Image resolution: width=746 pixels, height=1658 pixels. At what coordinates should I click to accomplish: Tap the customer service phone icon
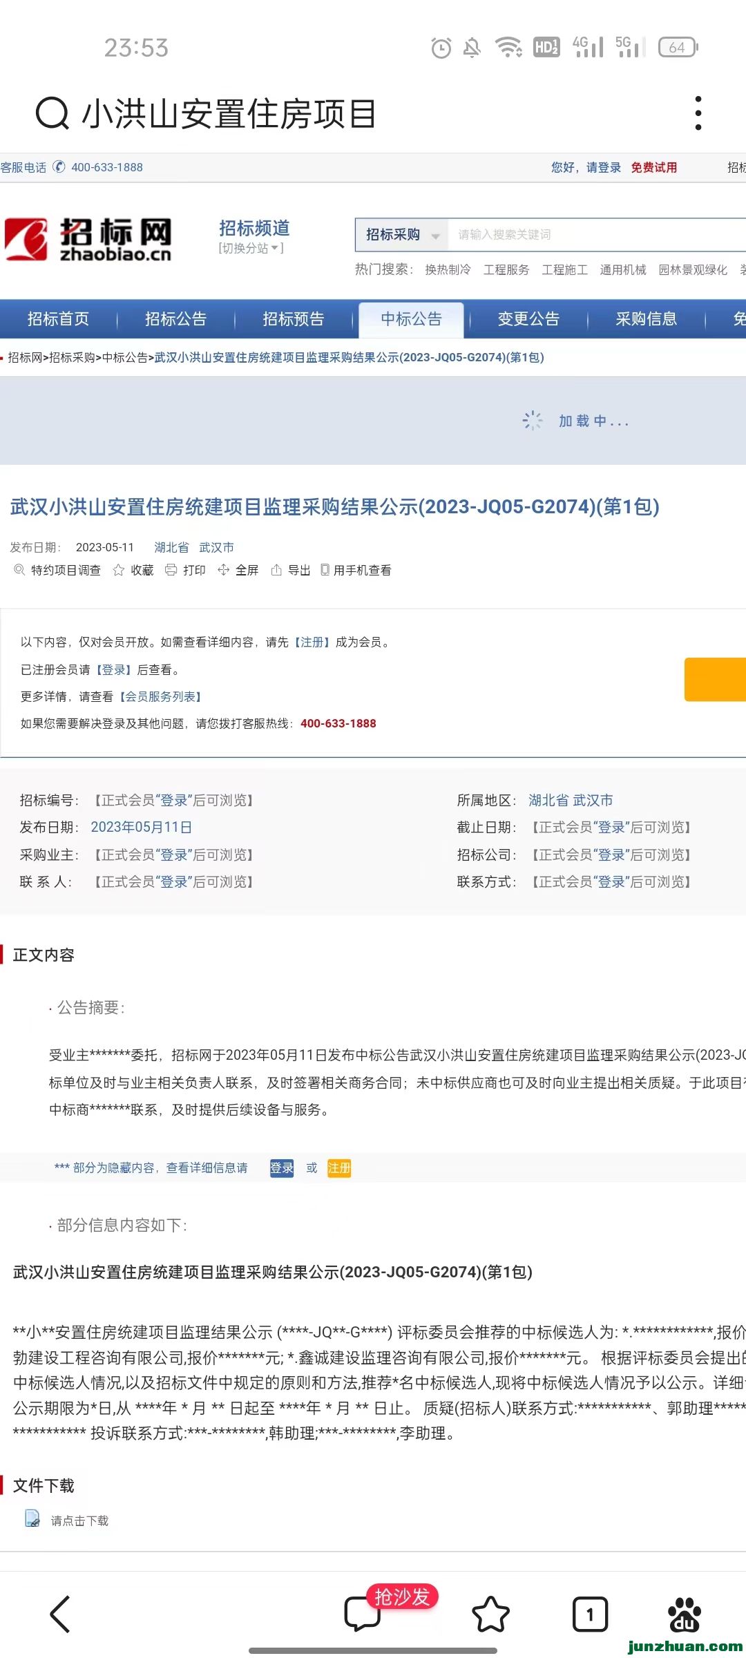click(59, 167)
